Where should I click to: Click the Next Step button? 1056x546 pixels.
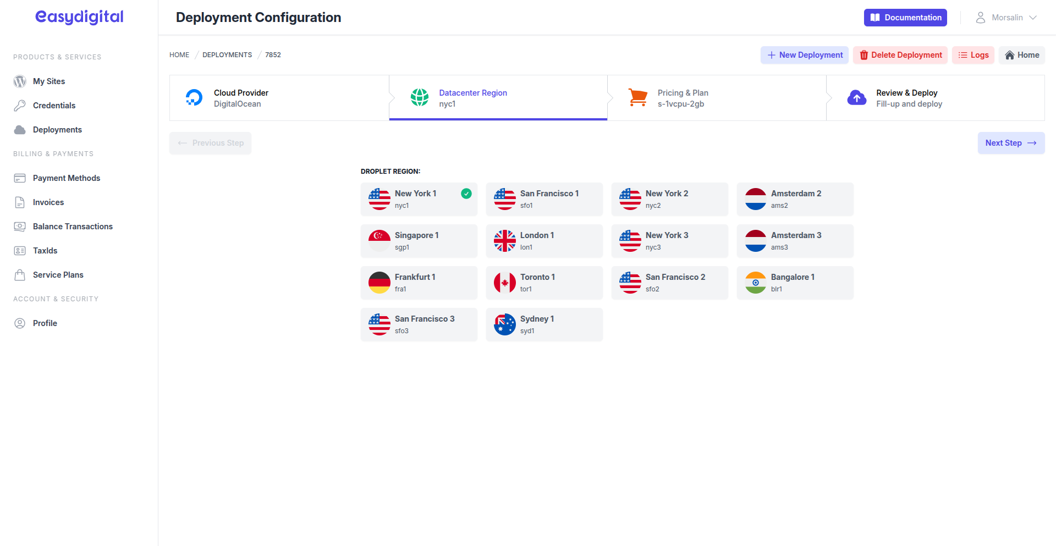click(x=1011, y=143)
